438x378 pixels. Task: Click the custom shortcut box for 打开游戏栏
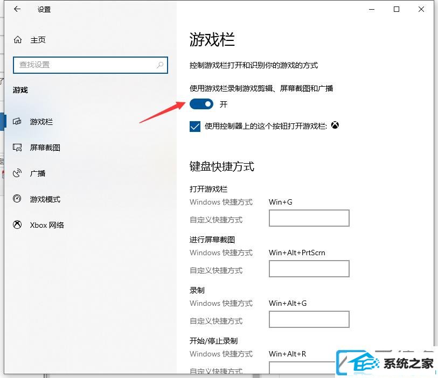tap(309, 218)
